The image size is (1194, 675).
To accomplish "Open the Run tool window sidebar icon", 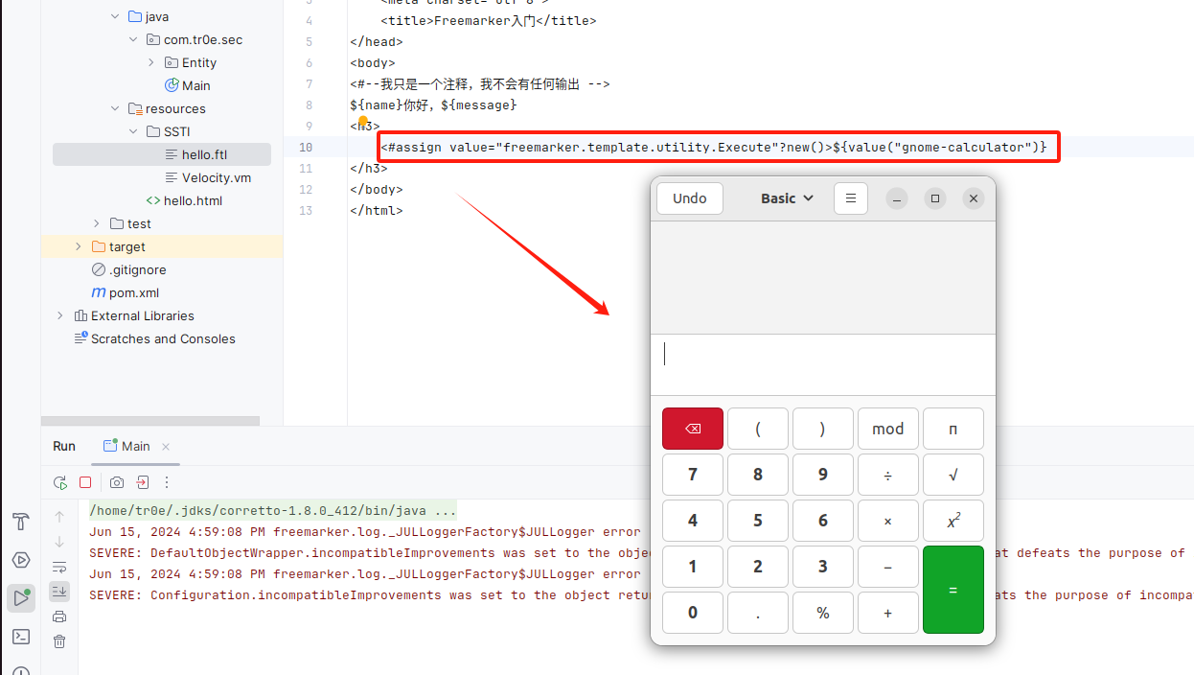I will 20,598.
